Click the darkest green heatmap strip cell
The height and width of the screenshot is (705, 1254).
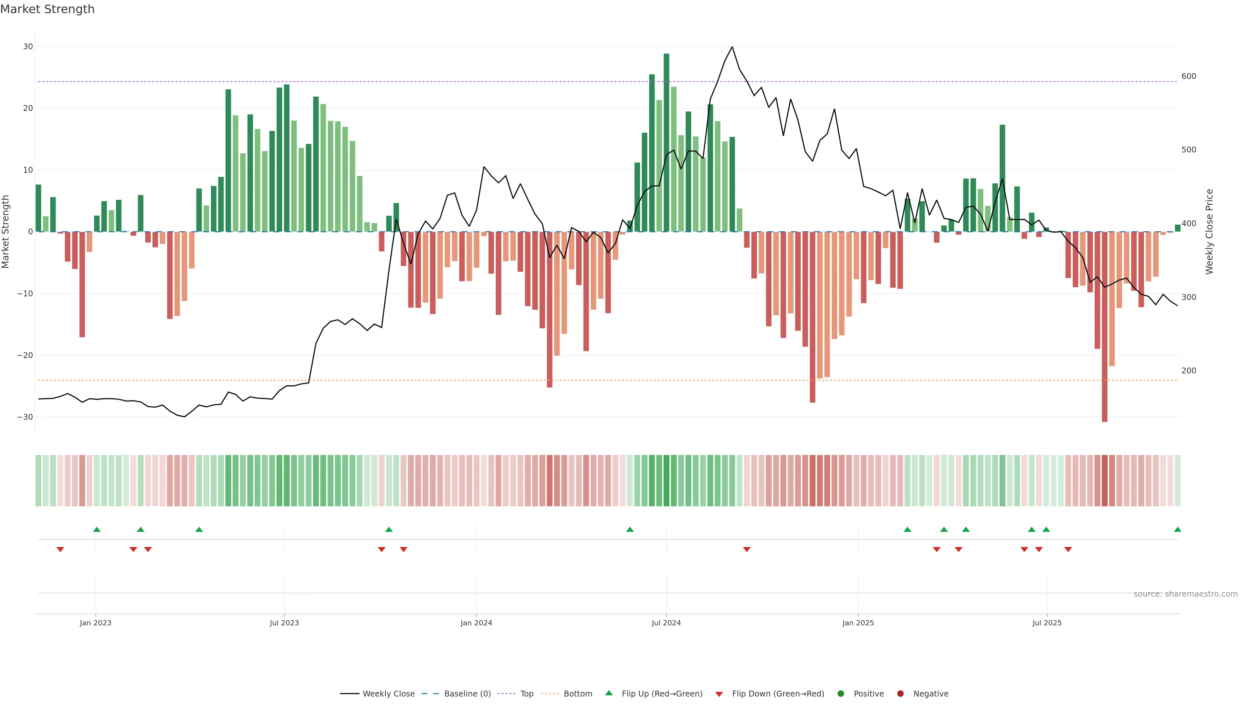pyautogui.click(x=667, y=480)
